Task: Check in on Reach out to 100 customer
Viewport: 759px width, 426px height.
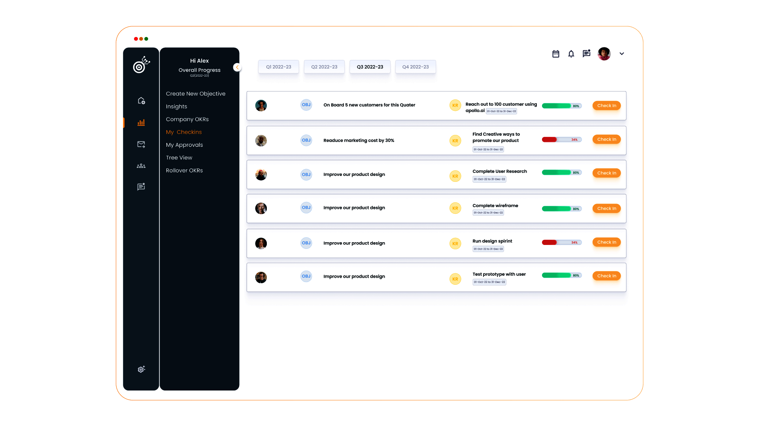Action: (x=606, y=106)
